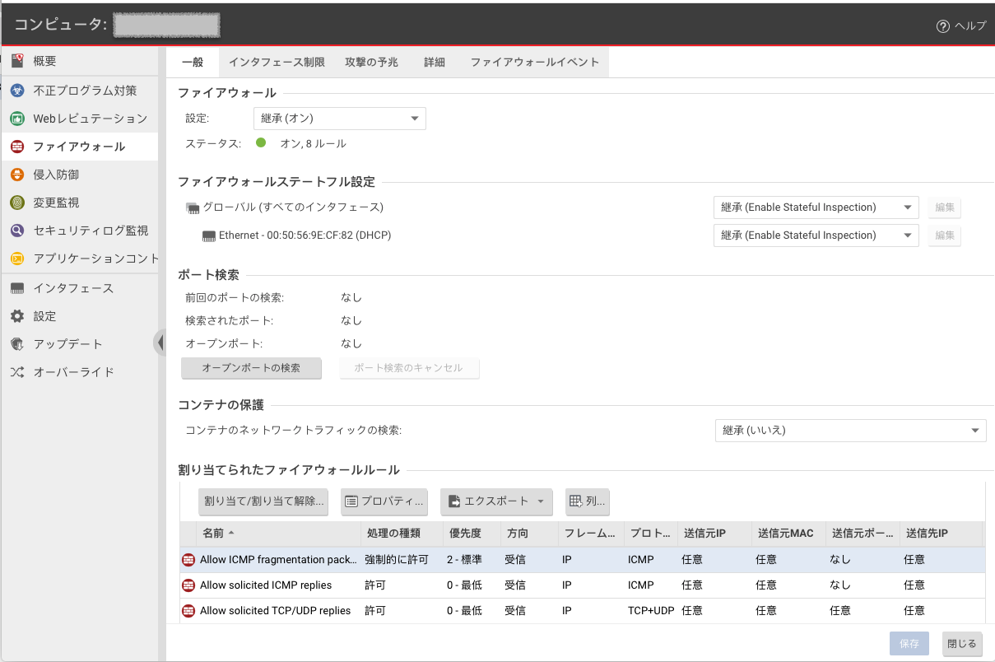The width and height of the screenshot is (995, 662).
Task: Open the エクスポート dropdown button
Action: (x=496, y=501)
